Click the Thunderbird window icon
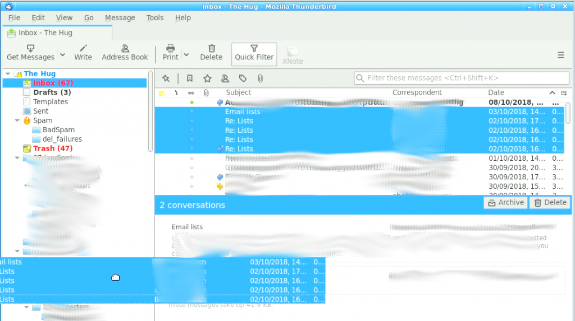The image size is (575, 321). pyautogui.click(x=9, y=6)
